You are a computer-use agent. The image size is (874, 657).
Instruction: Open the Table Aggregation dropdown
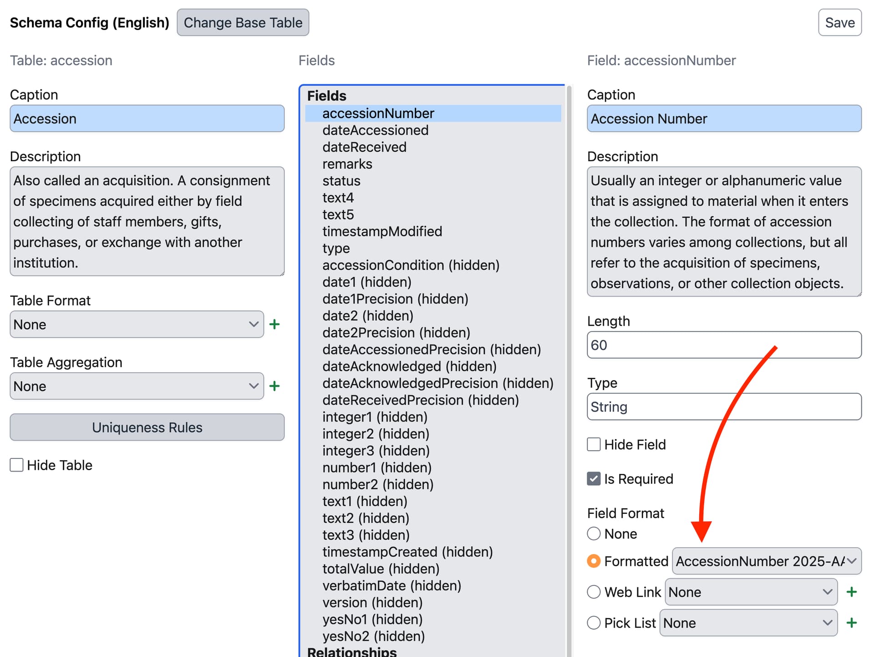point(137,386)
